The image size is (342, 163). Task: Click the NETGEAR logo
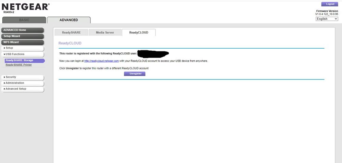[26, 7]
